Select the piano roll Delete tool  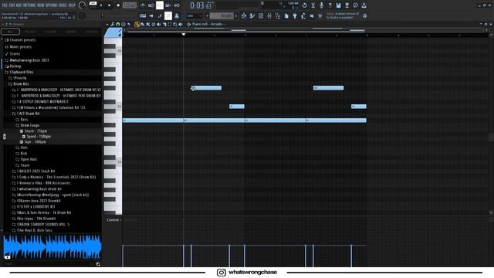tap(154, 24)
